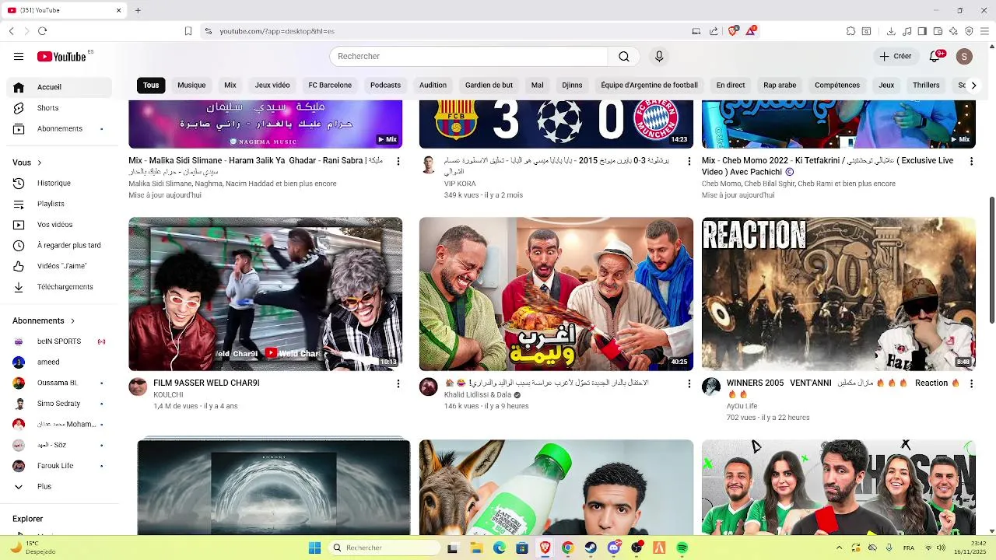Image resolution: width=996 pixels, height=560 pixels.
Task: Open Discord from the taskbar
Action: (614, 548)
